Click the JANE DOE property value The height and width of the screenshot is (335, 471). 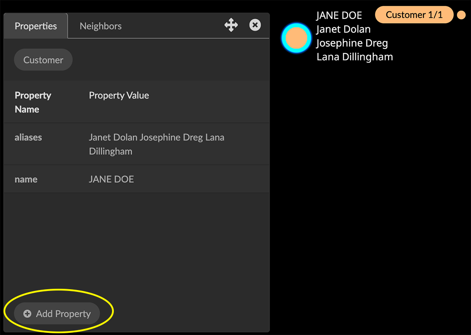pos(112,179)
